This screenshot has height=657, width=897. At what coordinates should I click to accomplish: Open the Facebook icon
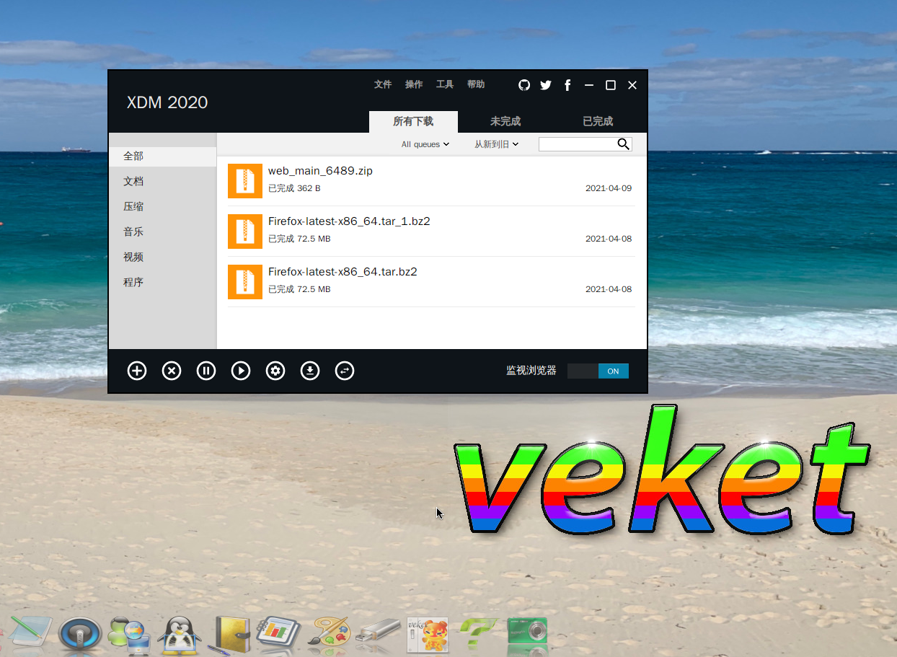(567, 85)
